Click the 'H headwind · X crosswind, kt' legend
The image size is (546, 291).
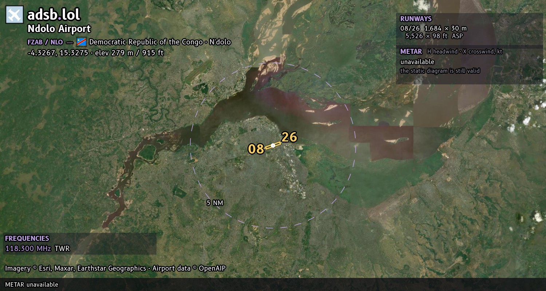click(x=465, y=52)
